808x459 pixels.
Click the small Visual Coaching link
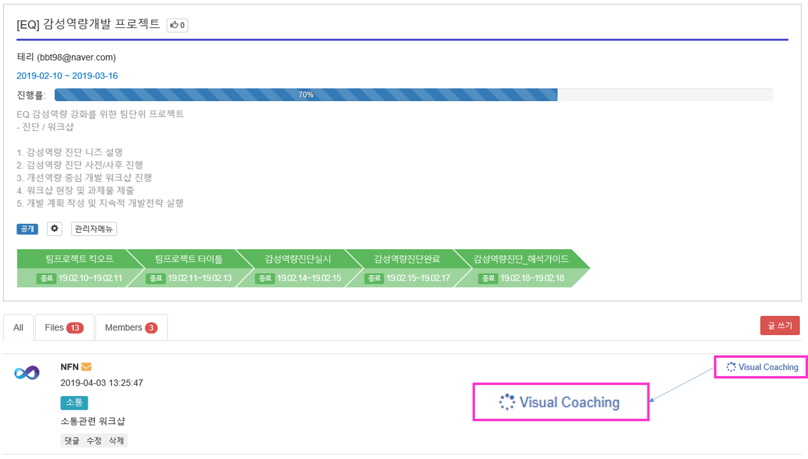762,367
